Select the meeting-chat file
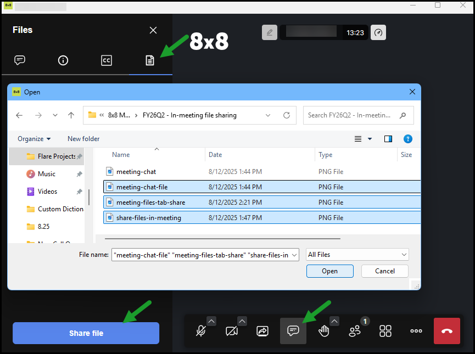 (x=136, y=172)
